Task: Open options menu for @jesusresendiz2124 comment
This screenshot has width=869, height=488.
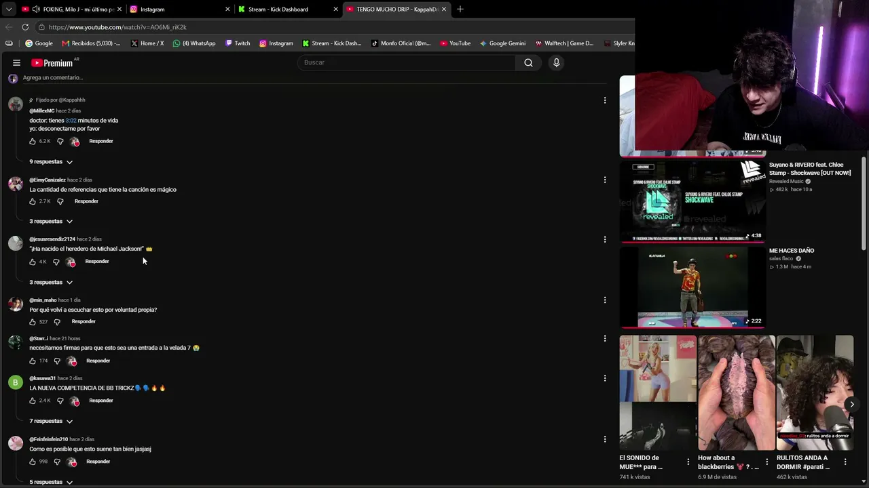Action: [x=605, y=239]
